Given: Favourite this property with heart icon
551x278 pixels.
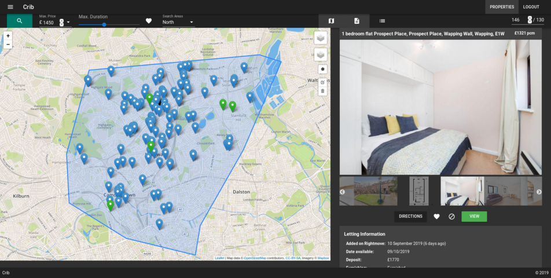Looking at the screenshot, I should tap(436, 217).
